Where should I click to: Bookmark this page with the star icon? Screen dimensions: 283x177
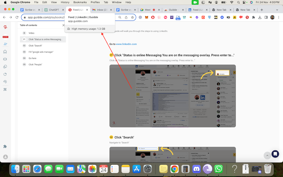click(132, 17)
